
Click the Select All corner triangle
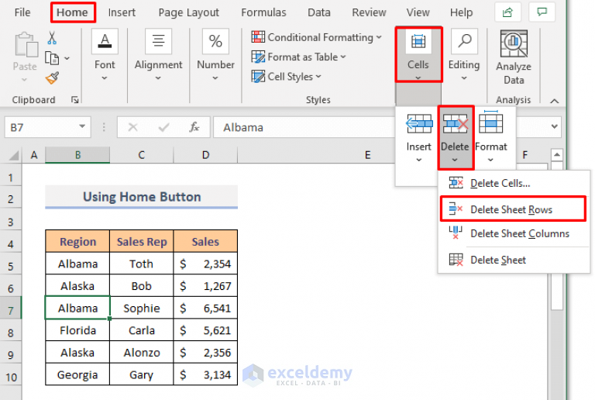[x=14, y=156]
